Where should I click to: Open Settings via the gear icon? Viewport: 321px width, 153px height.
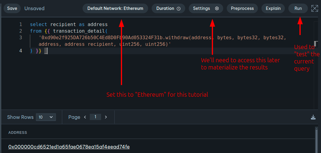pos(217,8)
